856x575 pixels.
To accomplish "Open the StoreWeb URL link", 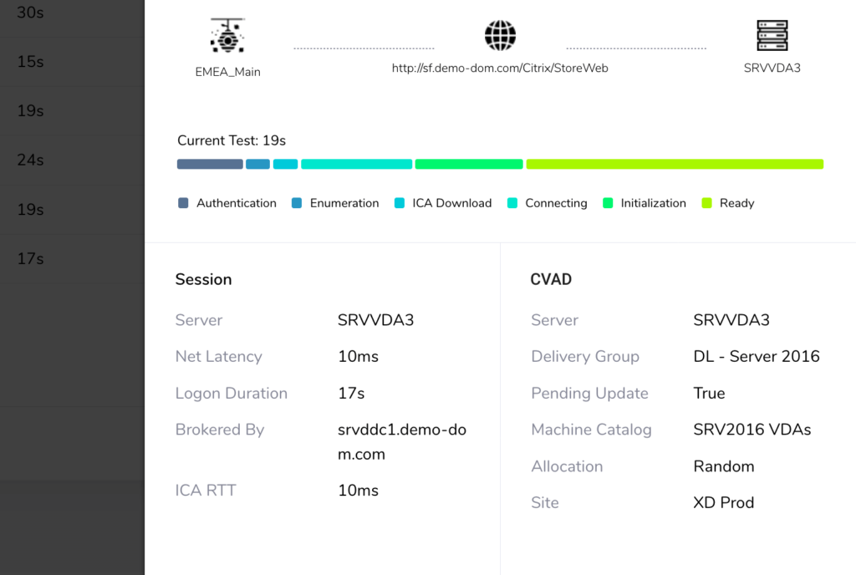I will pos(500,69).
